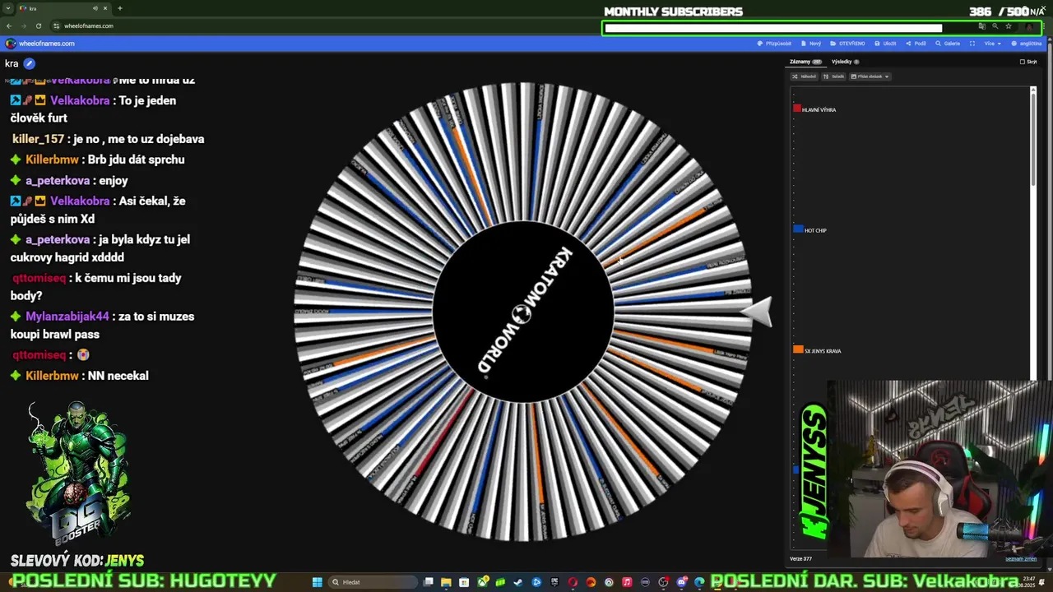This screenshot has width=1053, height=592.
Task: Switch to the Výsledky tab
Action: [846, 62]
